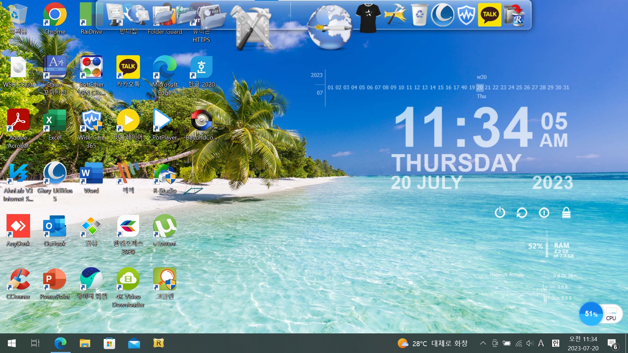
Task: Open the PowerPoint desktop shortcut
Action: pyautogui.click(x=55, y=279)
